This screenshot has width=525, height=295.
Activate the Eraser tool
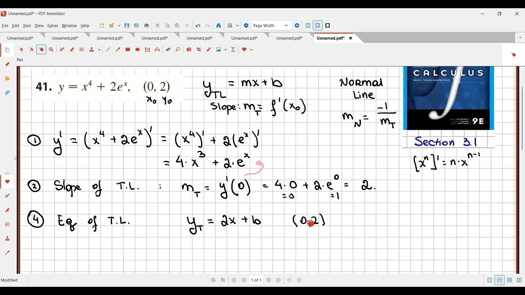(x=168, y=50)
